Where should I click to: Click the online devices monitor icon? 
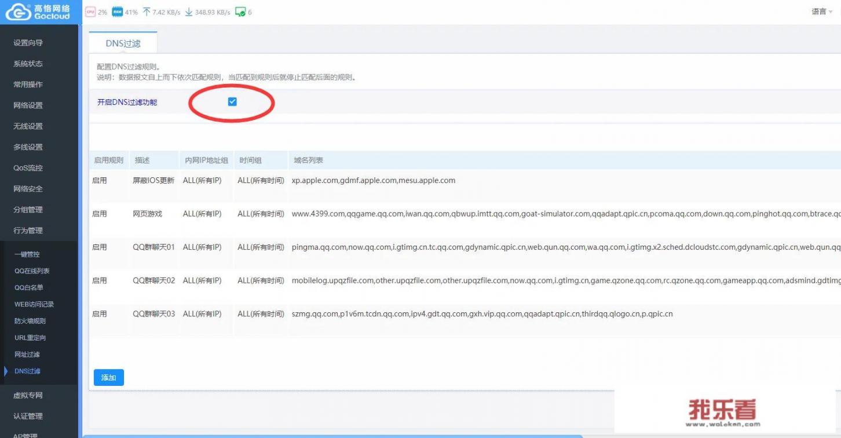click(x=240, y=12)
